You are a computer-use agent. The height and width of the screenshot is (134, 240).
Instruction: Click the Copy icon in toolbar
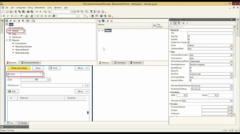[x=19, y=12]
